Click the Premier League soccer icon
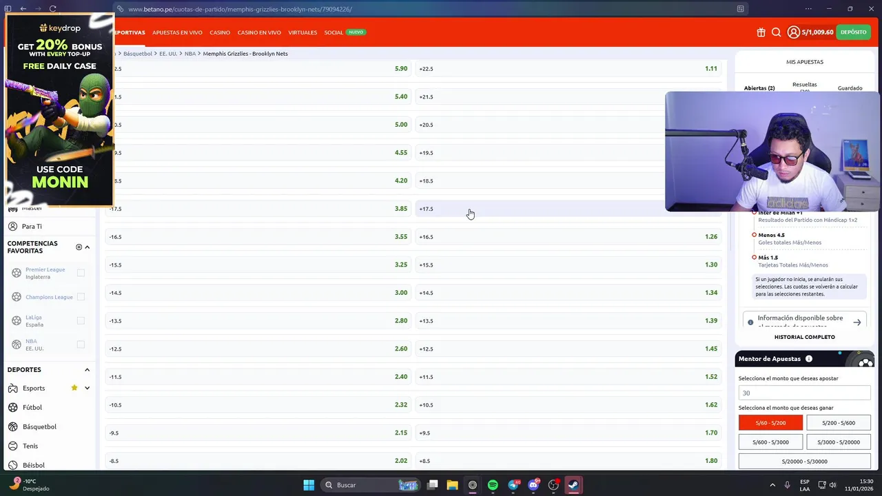Image resolution: width=882 pixels, height=496 pixels. pos(17,273)
